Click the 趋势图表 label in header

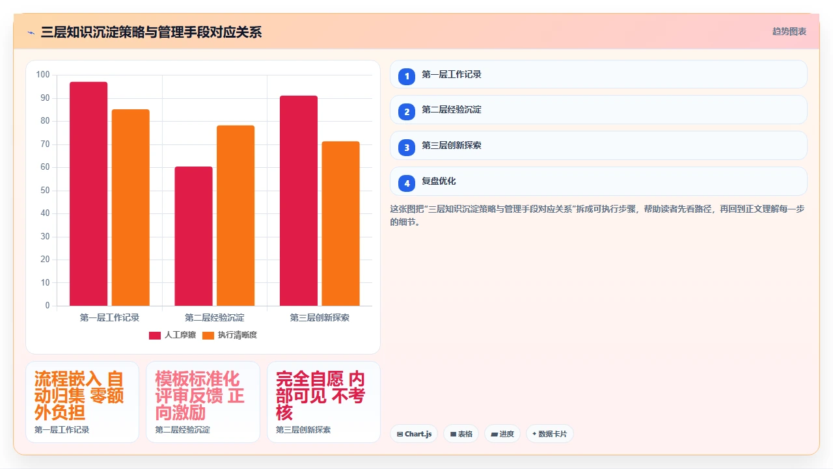pos(789,31)
